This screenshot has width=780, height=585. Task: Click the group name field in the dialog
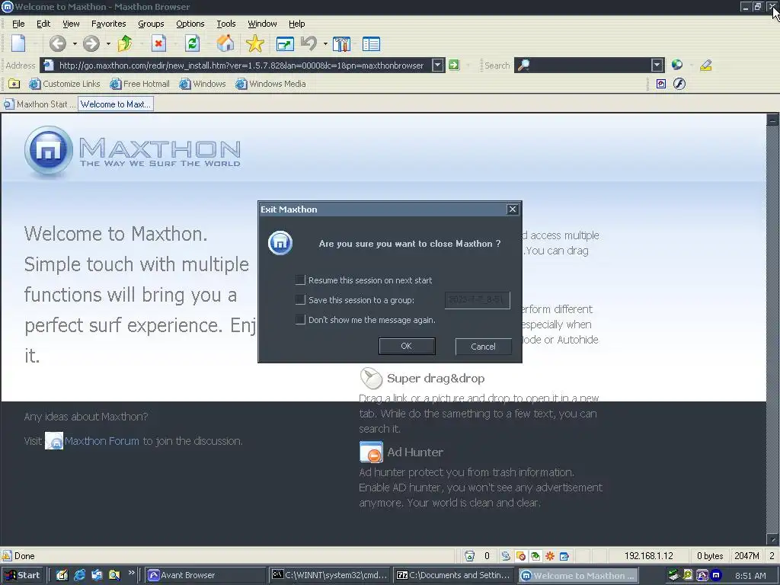coord(477,300)
